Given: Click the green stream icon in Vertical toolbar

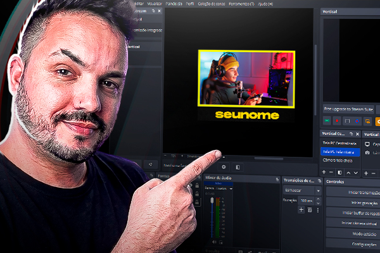Looking at the screenshot, I should [327, 121].
